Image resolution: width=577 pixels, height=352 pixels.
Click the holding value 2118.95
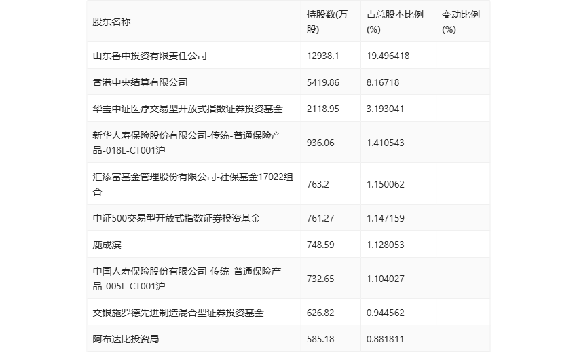coord(322,109)
